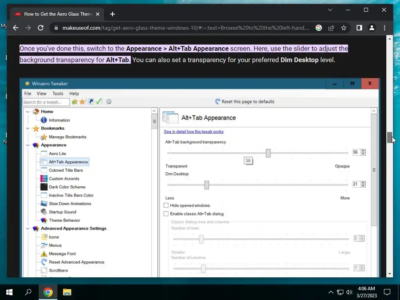The image size is (400, 300).
Task: Open See in detail how this tweak works
Action: tap(194, 132)
